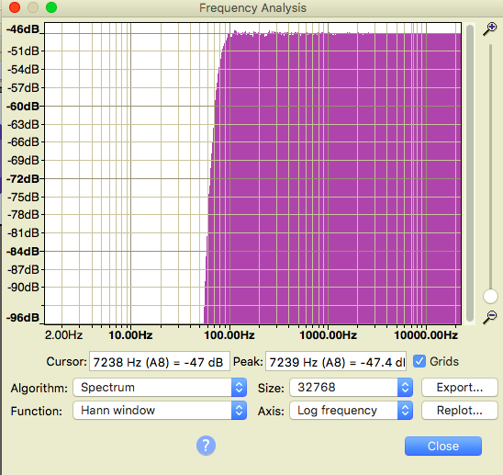503x475 pixels.
Task: Open the Axis dropdown showing Log frequency
Action: point(351,410)
